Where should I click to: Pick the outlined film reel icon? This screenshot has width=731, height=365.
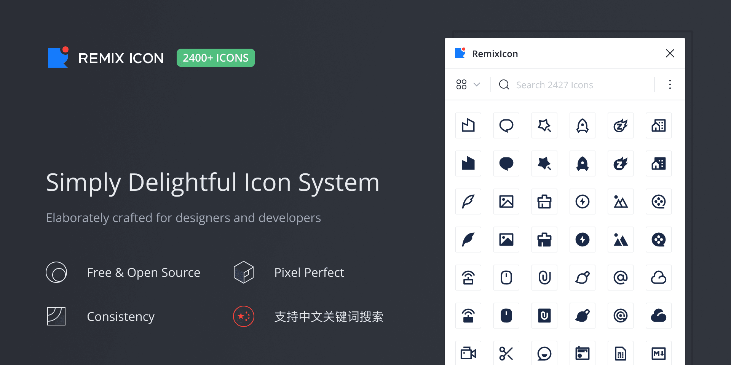(x=659, y=202)
